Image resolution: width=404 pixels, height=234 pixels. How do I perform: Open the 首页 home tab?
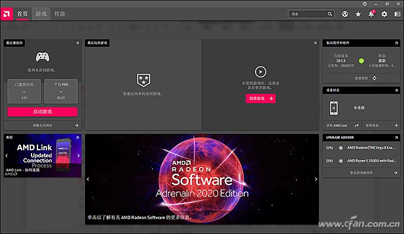(22, 14)
